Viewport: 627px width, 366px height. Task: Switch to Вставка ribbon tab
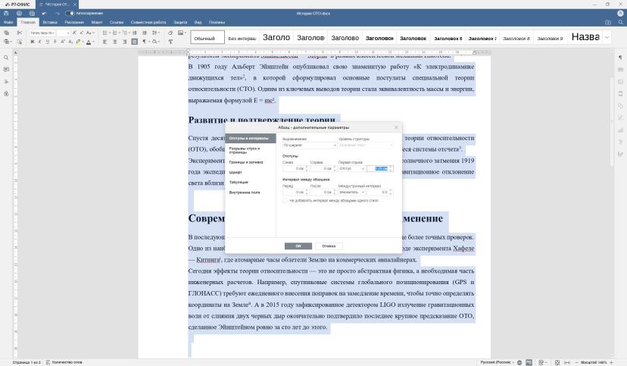point(50,23)
